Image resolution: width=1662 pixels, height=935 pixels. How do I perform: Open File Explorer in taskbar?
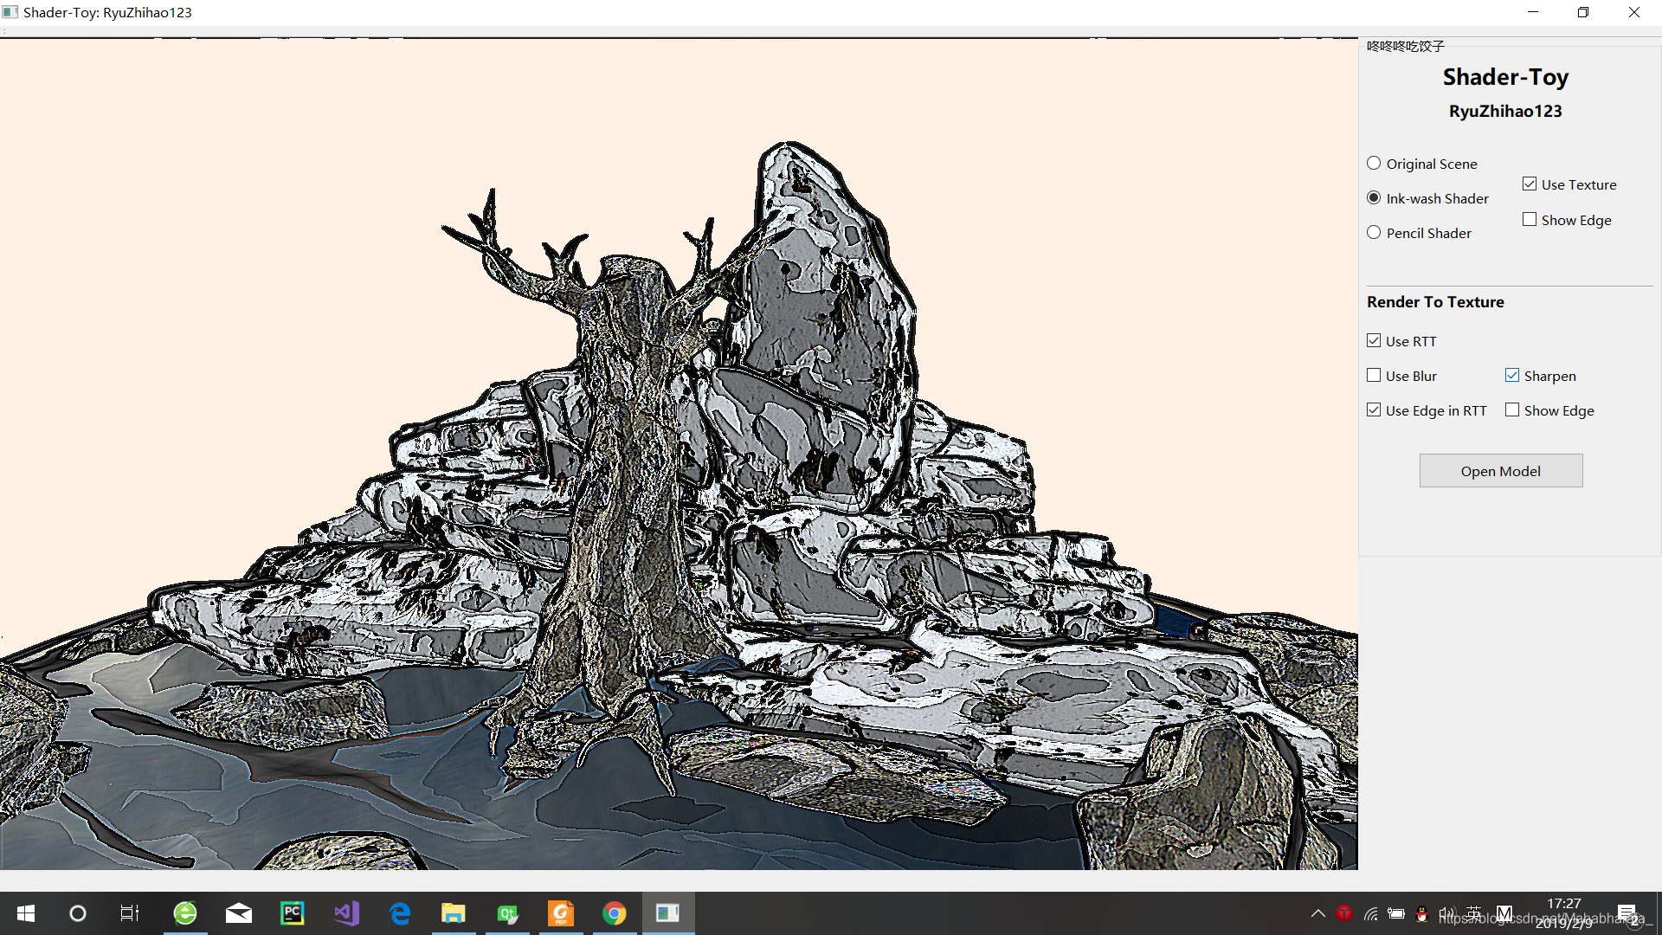[x=454, y=913]
